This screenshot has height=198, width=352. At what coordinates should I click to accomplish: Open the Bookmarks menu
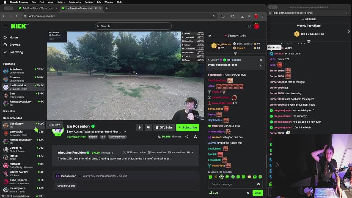tap(75, 2)
